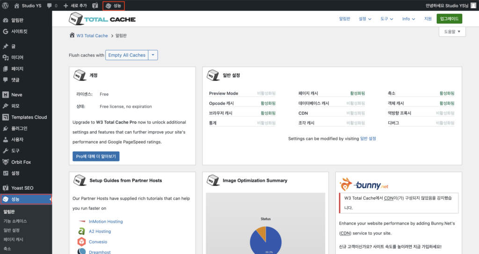Viewport: 479px width, 254px height.
Task: Open 일반 설정 link under settings note
Action: pyautogui.click(x=368, y=138)
